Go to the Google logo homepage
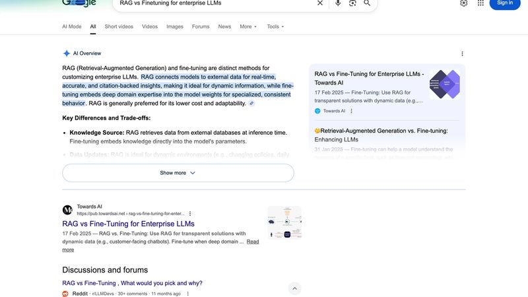The image size is (528, 297). tap(79, 3)
